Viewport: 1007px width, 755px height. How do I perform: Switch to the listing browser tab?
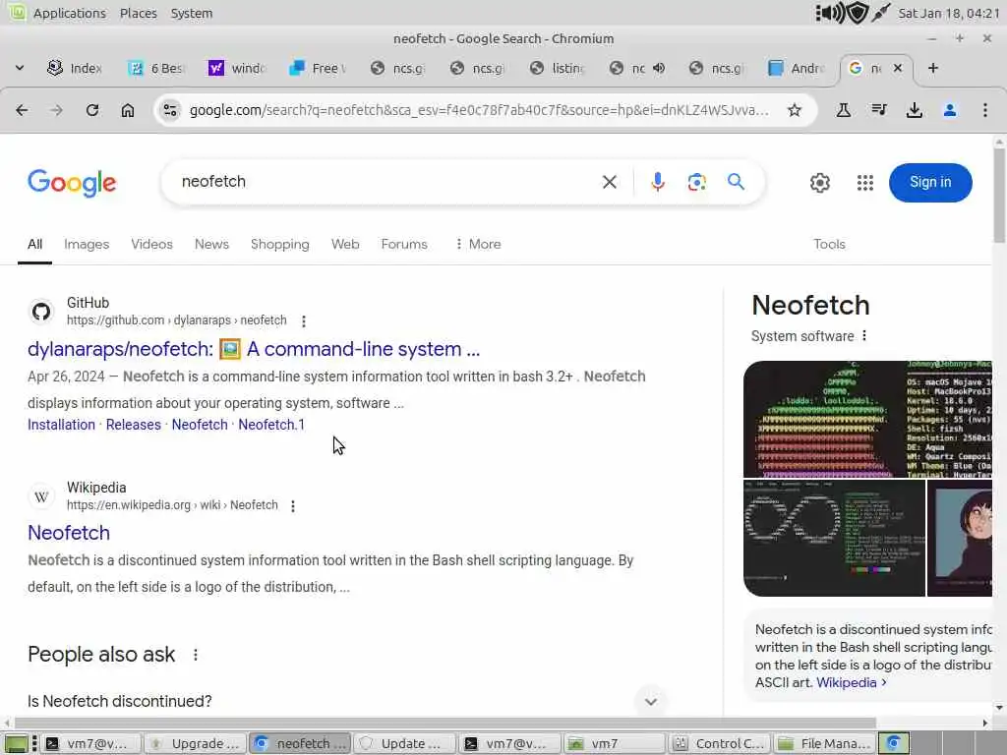(x=559, y=68)
